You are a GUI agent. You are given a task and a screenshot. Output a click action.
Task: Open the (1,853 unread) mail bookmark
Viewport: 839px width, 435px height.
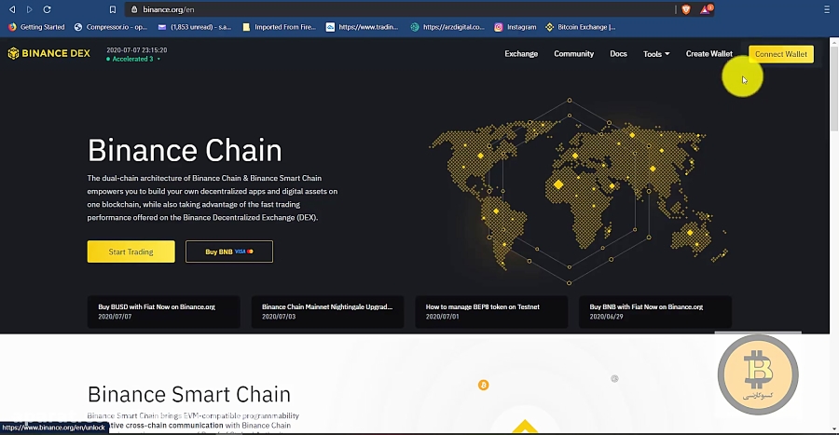tap(194, 27)
